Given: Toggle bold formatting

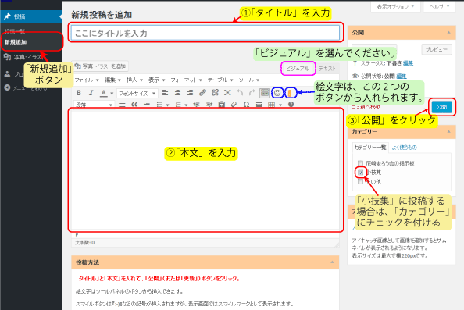Looking at the screenshot, I should 79,93.
